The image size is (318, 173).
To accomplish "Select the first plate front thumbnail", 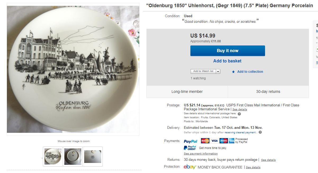I will 53,157.
